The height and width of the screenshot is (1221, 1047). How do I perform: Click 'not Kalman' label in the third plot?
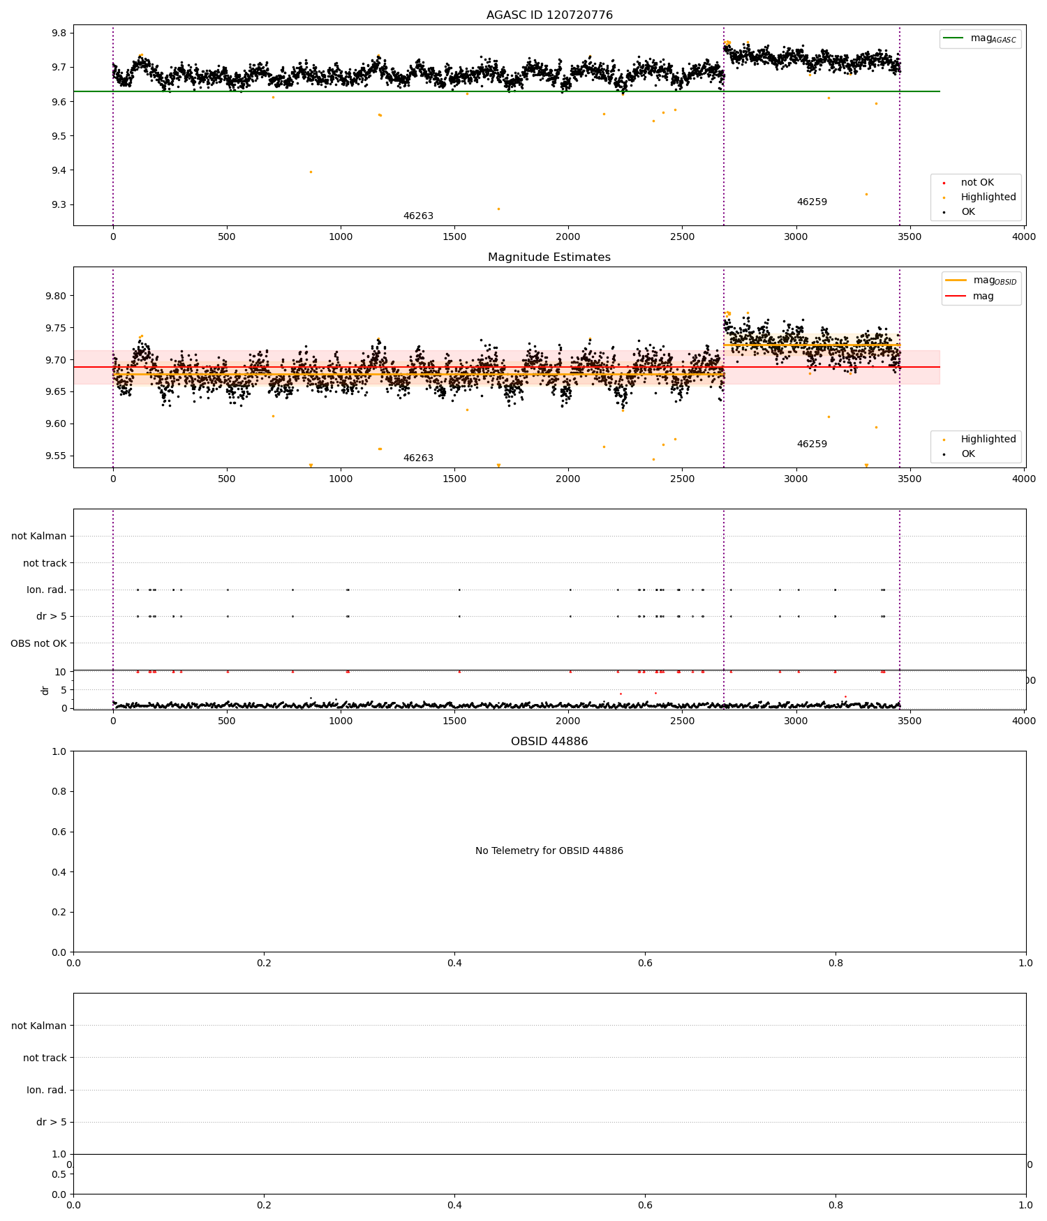click(39, 536)
